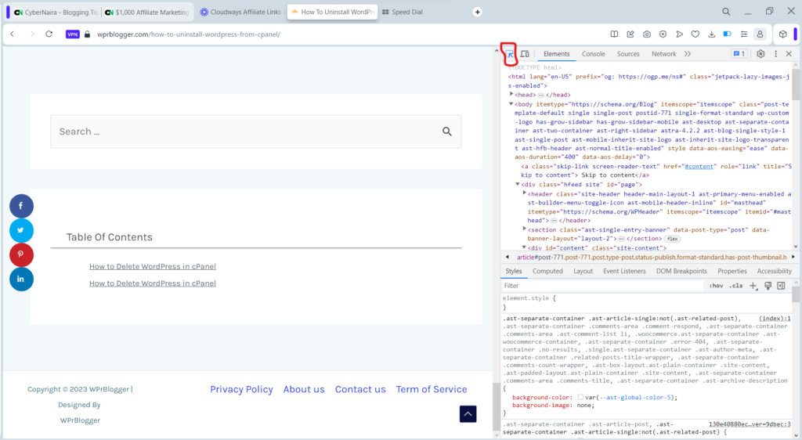Screen dimensions: 802x440
Task: Collapse the body element node
Action: point(511,103)
